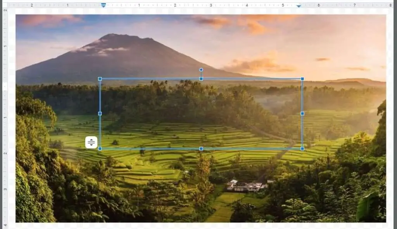Click the vertical ruler at the 3 mark
Image resolution: width=397 pixels, height=229 pixels.
click(x=5, y=189)
